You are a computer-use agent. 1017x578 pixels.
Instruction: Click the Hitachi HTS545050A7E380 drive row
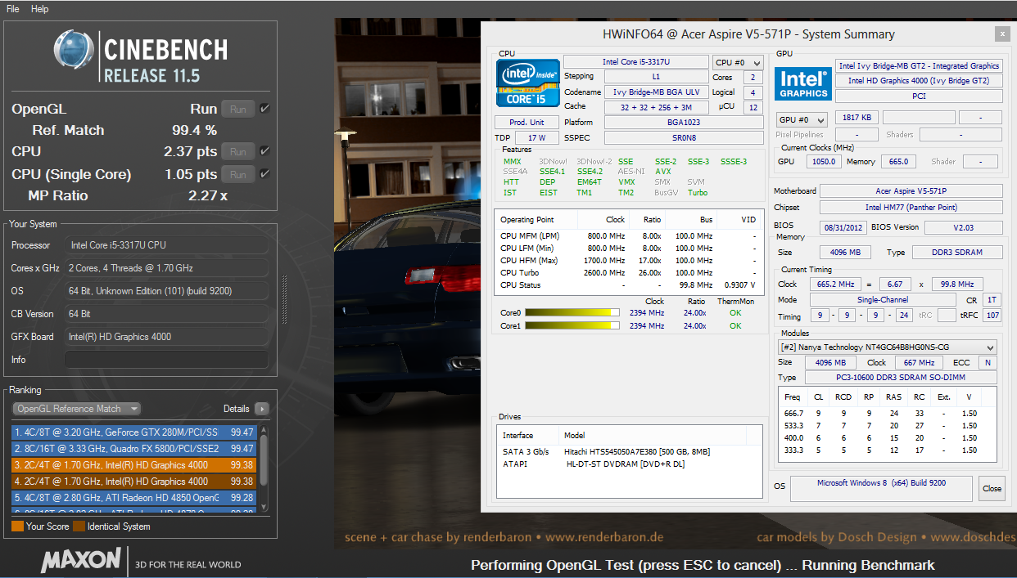point(629,451)
